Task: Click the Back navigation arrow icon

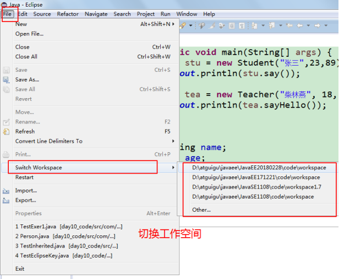Action: click(x=299, y=26)
